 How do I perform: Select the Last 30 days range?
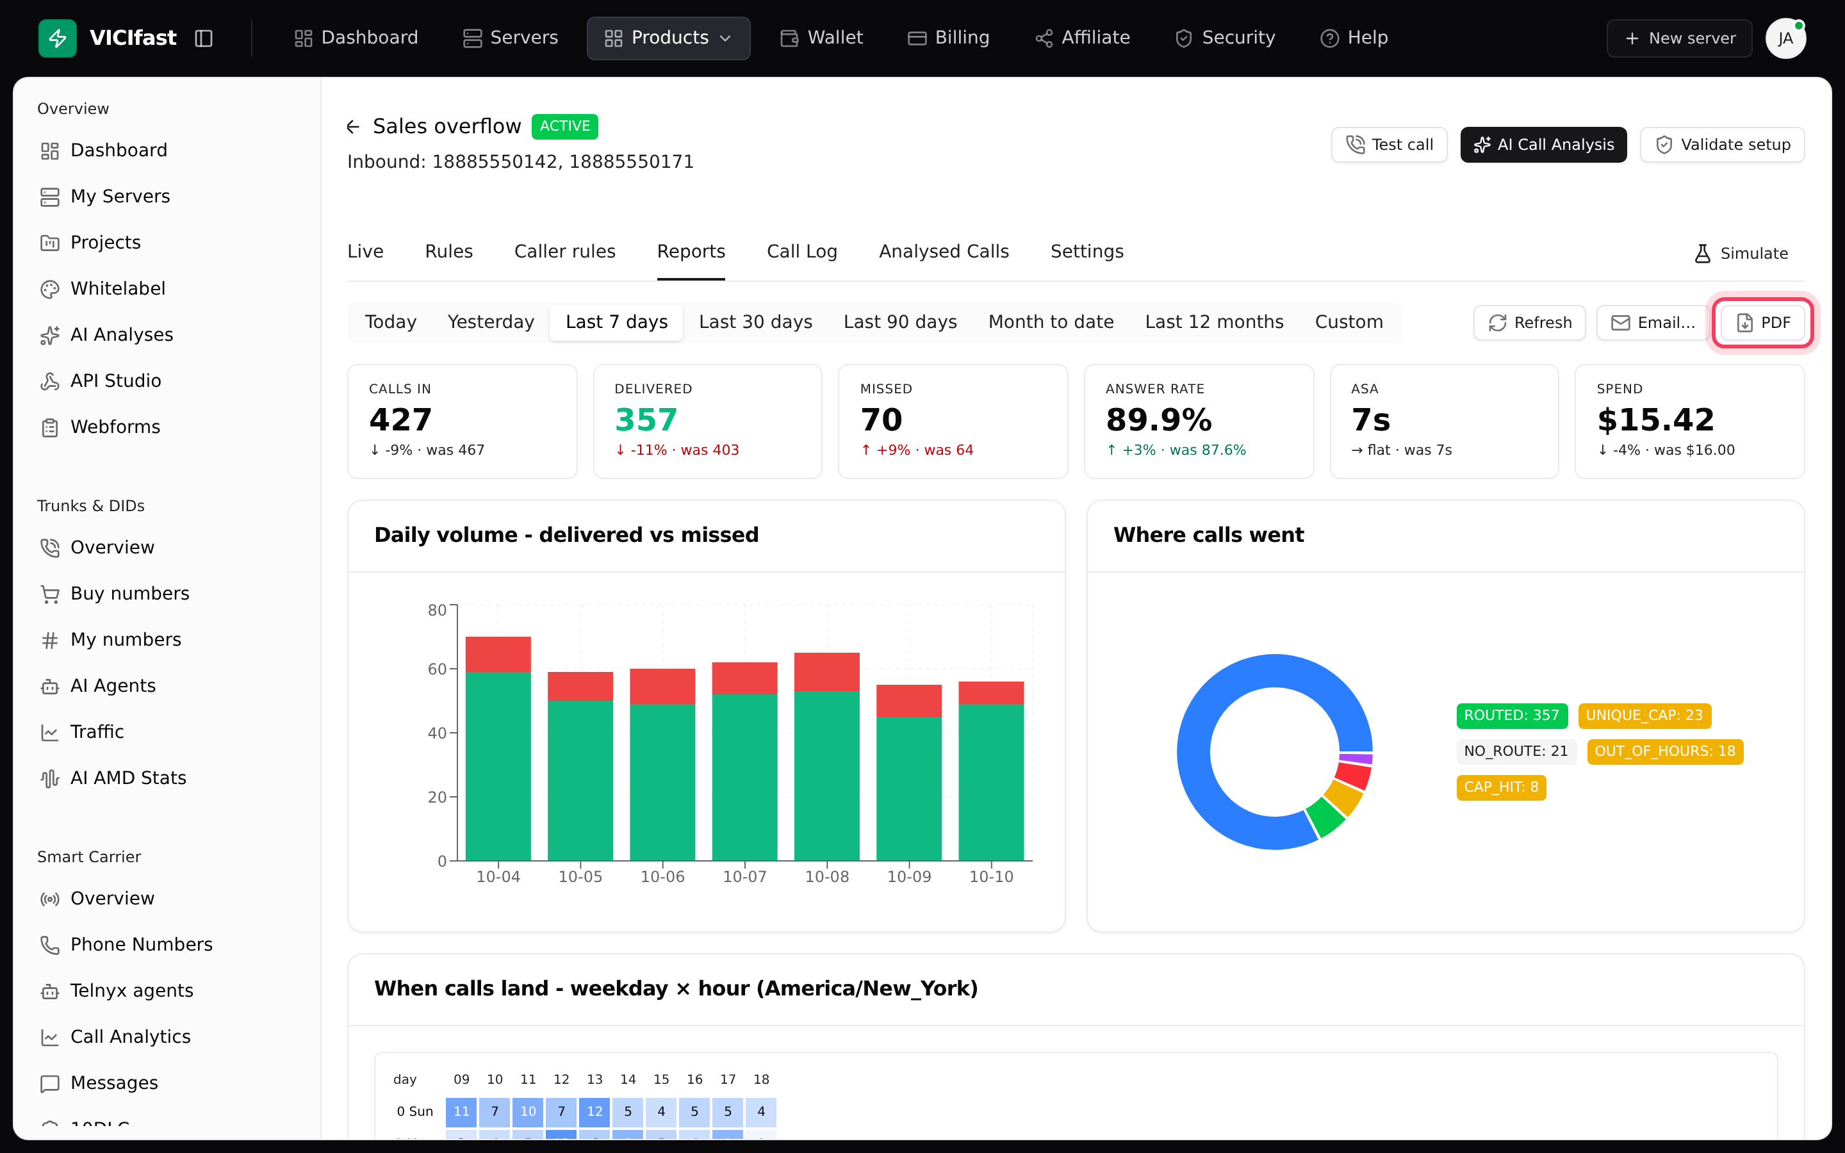pos(755,322)
